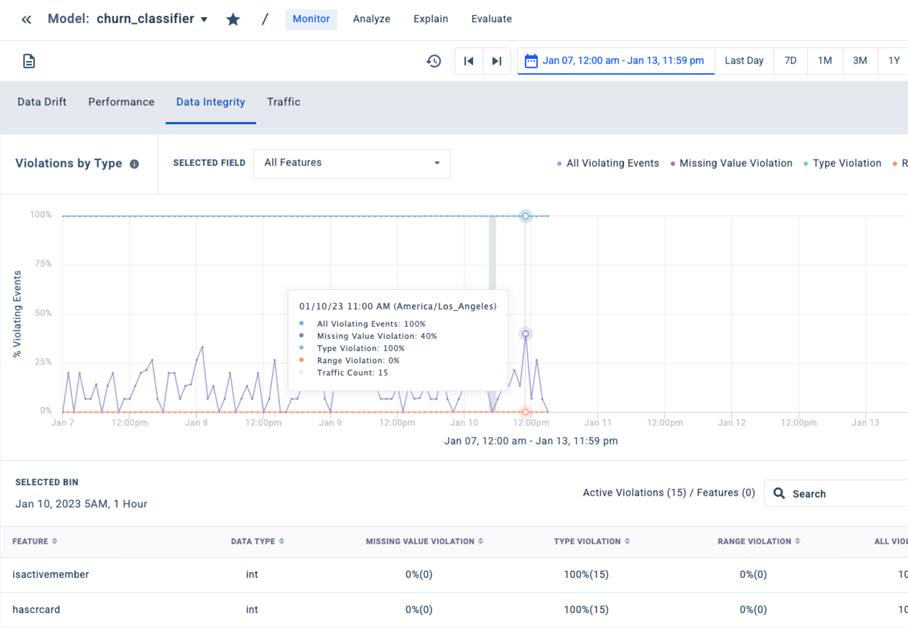908x628 pixels.
Task: Select the Data Drift tab
Action: point(41,102)
